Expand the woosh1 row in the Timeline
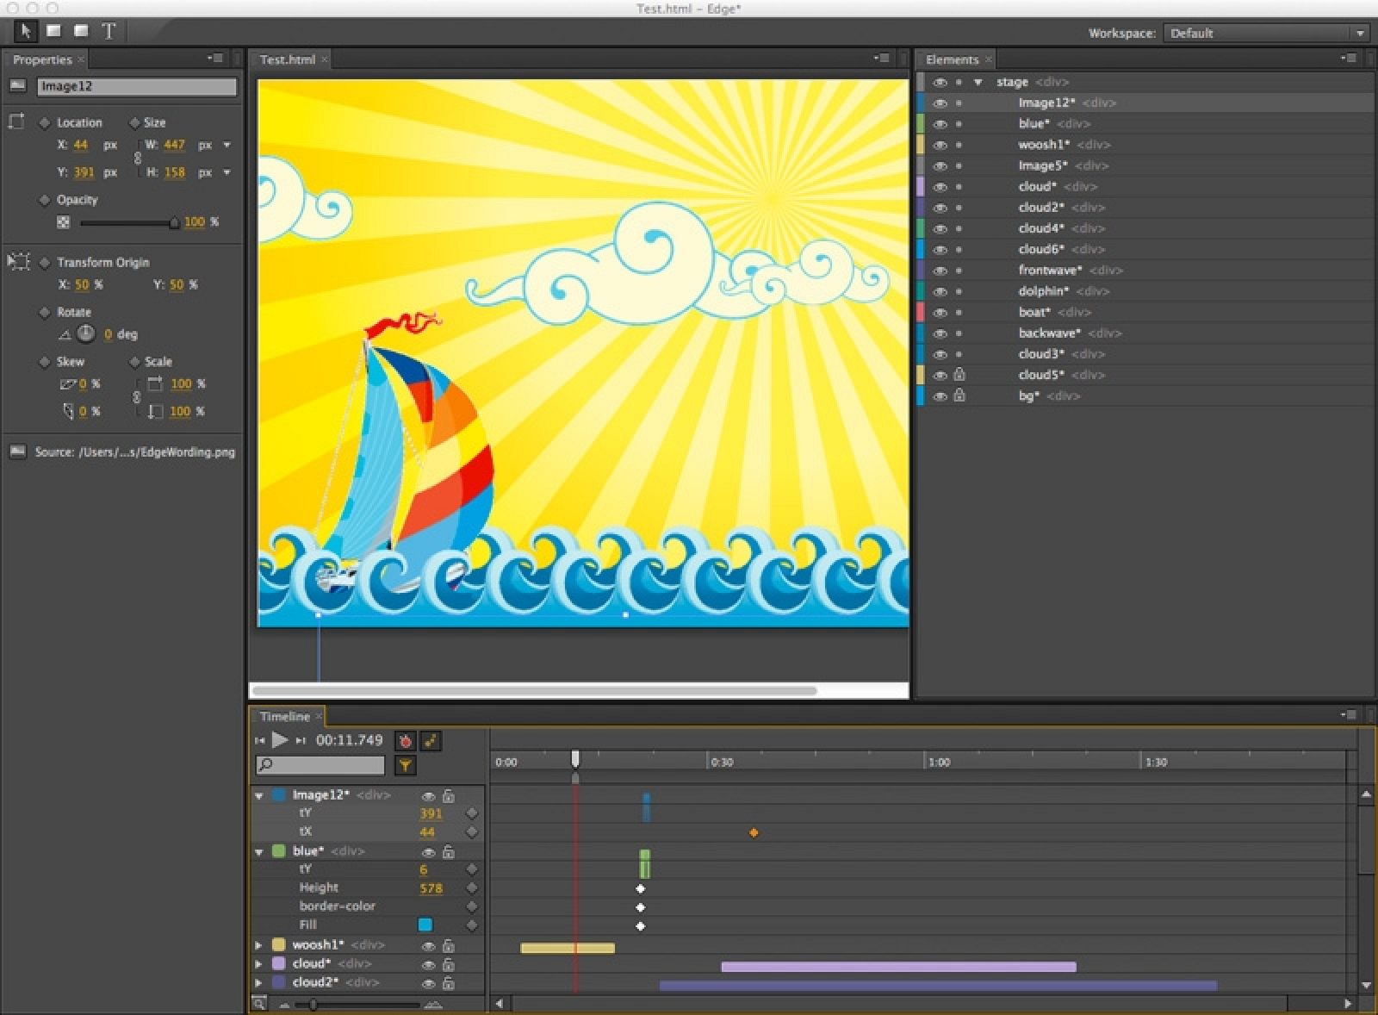Viewport: 1378px width, 1015px height. point(258,944)
